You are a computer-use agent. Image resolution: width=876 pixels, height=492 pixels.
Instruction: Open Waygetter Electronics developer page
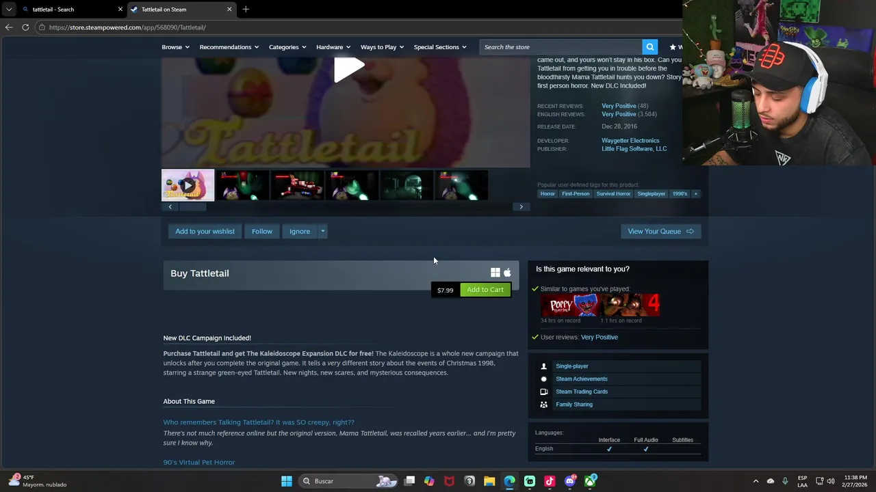[x=630, y=141]
